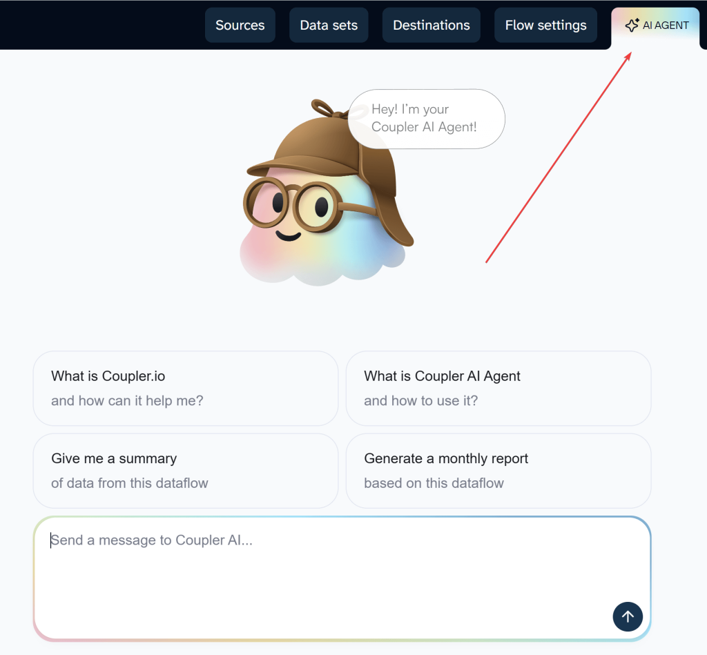Open the Sources tab
The width and height of the screenshot is (707, 655).
(240, 26)
